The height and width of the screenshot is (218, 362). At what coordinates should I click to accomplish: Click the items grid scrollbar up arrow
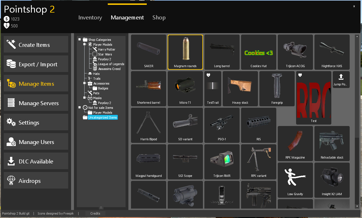coord(357,37)
